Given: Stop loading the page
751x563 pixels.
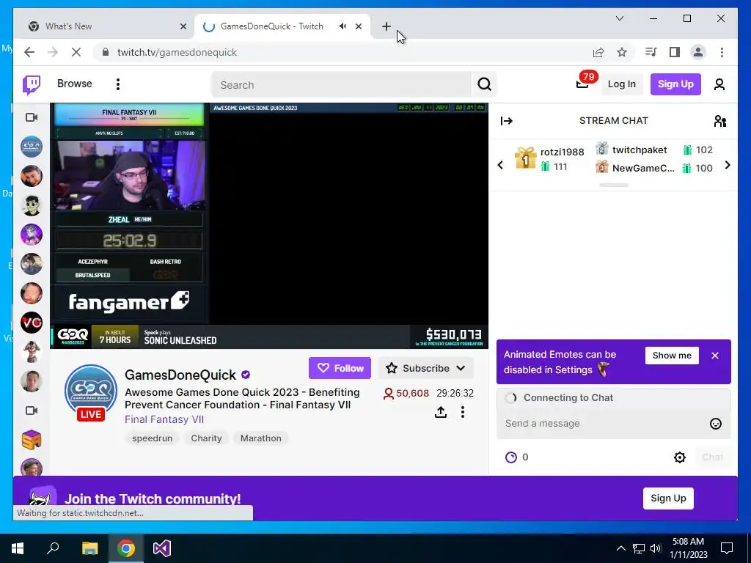Looking at the screenshot, I should click(x=76, y=52).
